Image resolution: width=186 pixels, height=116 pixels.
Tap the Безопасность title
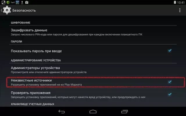(24, 10)
